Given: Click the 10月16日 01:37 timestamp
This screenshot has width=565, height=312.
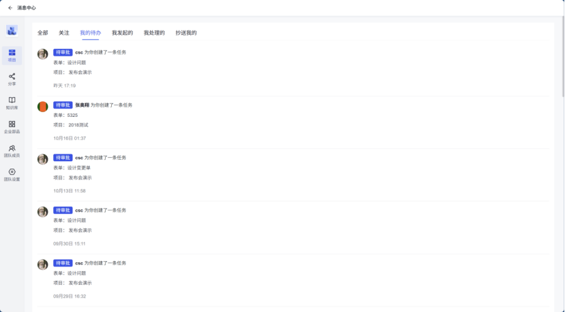Looking at the screenshot, I should (70, 138).
